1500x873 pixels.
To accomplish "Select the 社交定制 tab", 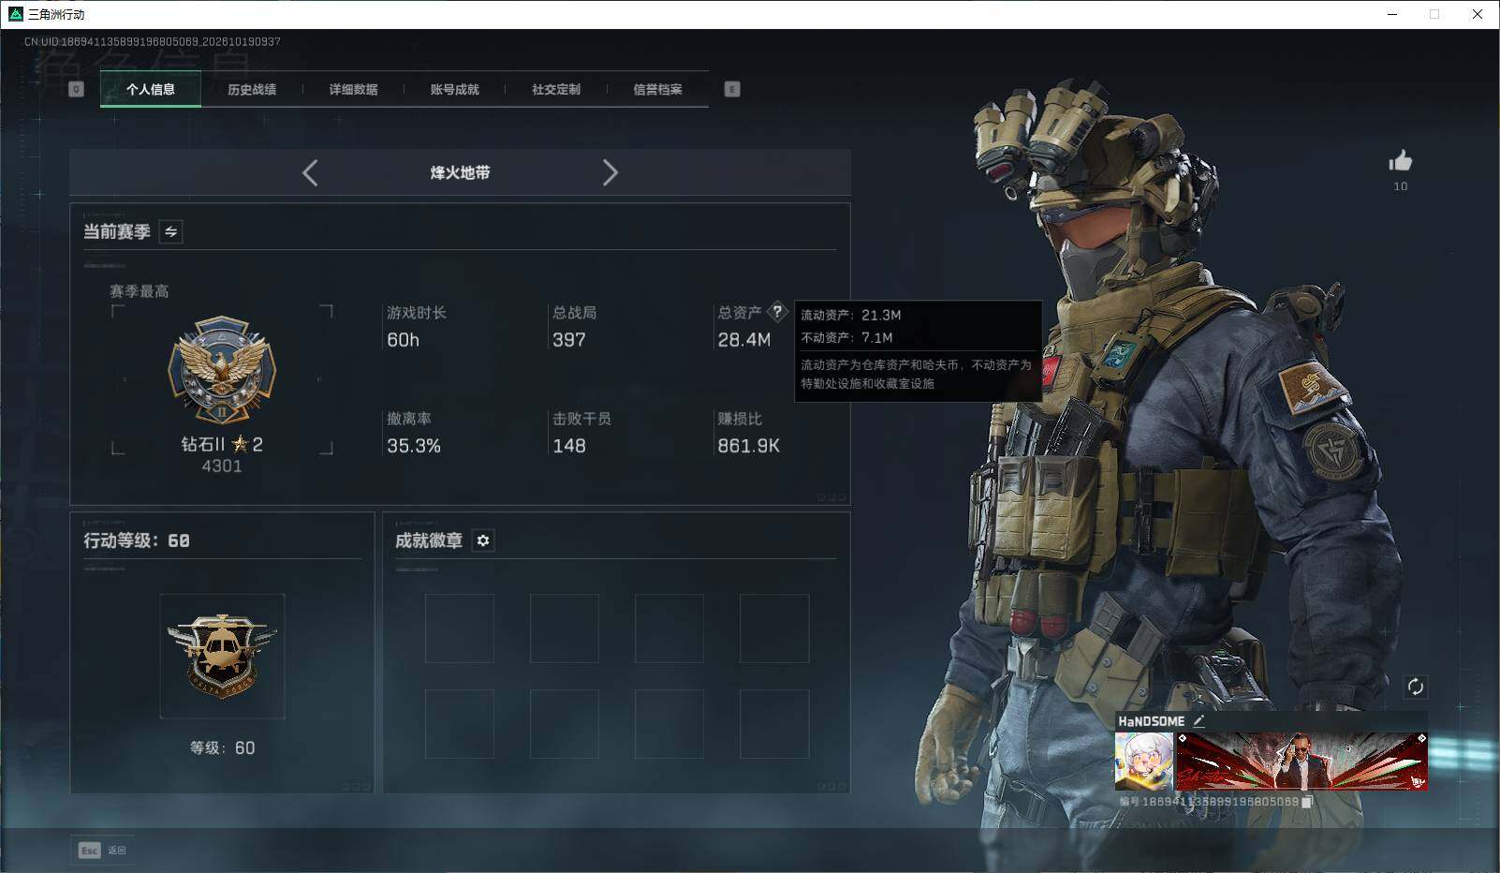I will 556,89.
